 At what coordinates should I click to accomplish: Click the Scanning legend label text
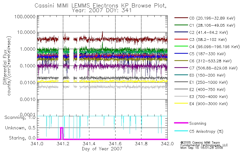[198, 123]
